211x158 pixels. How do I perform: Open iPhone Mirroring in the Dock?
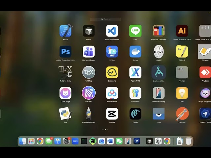[128, 141]
